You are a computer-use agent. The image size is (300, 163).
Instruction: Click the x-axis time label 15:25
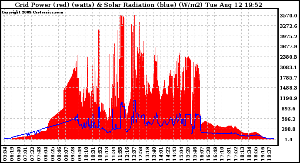[x=188, y=154]
